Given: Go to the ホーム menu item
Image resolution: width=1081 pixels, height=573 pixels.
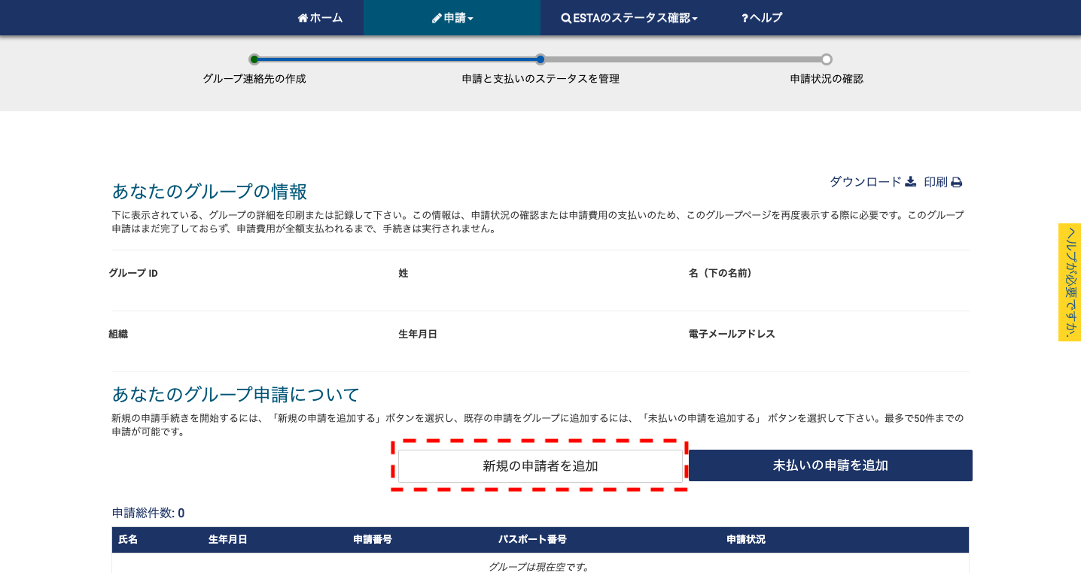Looking at the screenshot, I should point(320,17).
